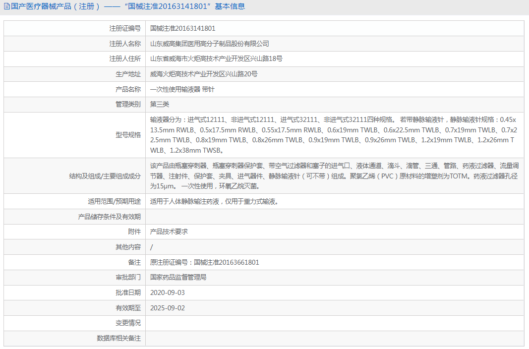The image size is (529, 349).
Task: Click the 审批部门 label
Action: [128, 277]
